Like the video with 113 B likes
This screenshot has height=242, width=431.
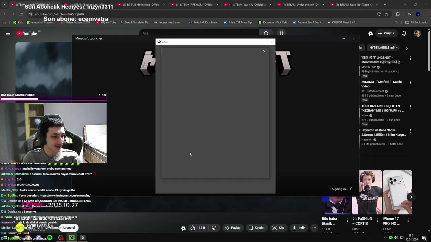pyautogui.click(x=198, y=228)
